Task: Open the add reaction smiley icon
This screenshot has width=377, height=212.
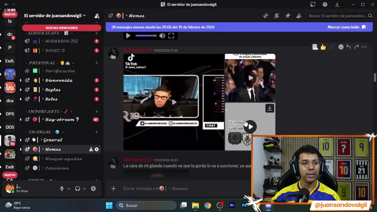Action: [341, 47]
